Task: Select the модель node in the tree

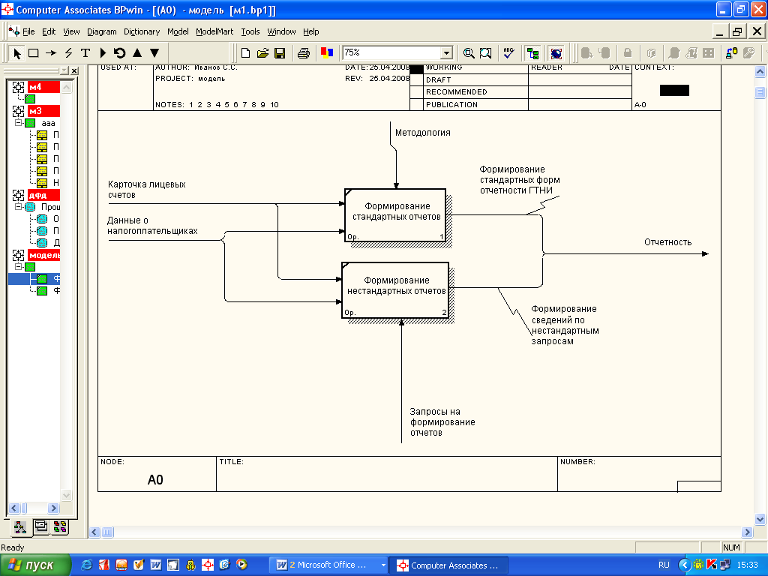Action: (43, 255)
